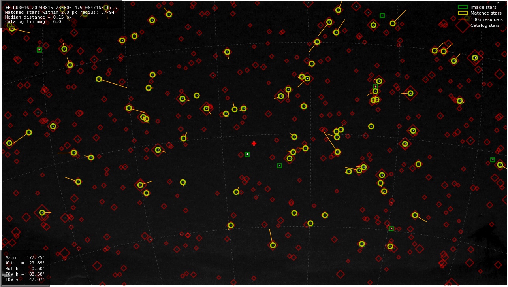Click the 'Azim = 177.25°' value

click(25, 257)
